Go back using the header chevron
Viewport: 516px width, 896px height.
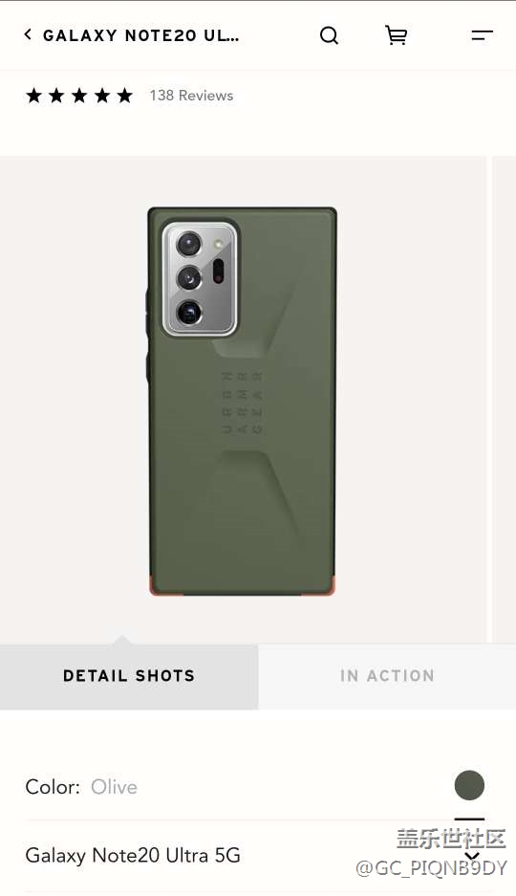28,34
